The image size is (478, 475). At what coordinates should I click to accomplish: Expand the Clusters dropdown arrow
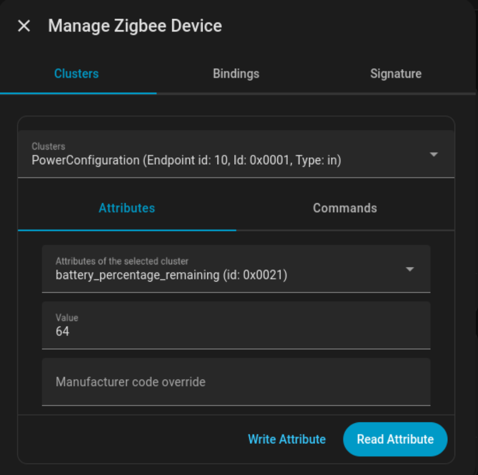(434, 154)
